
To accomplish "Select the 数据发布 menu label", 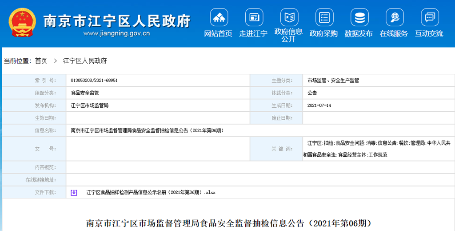I will pos(359,34).
